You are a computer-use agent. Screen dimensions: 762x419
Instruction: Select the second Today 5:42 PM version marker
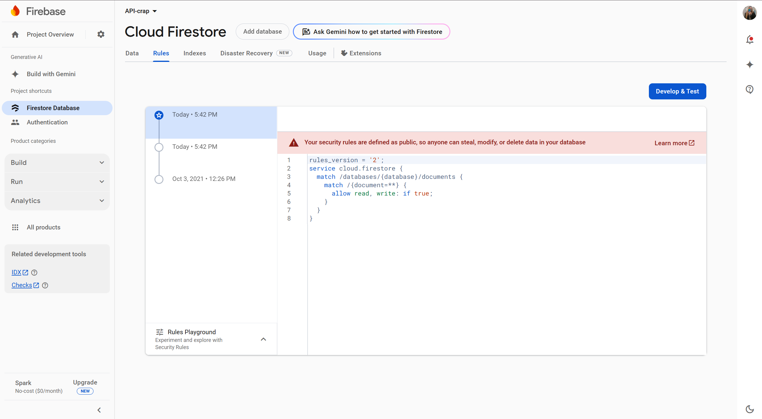[159, 147]
